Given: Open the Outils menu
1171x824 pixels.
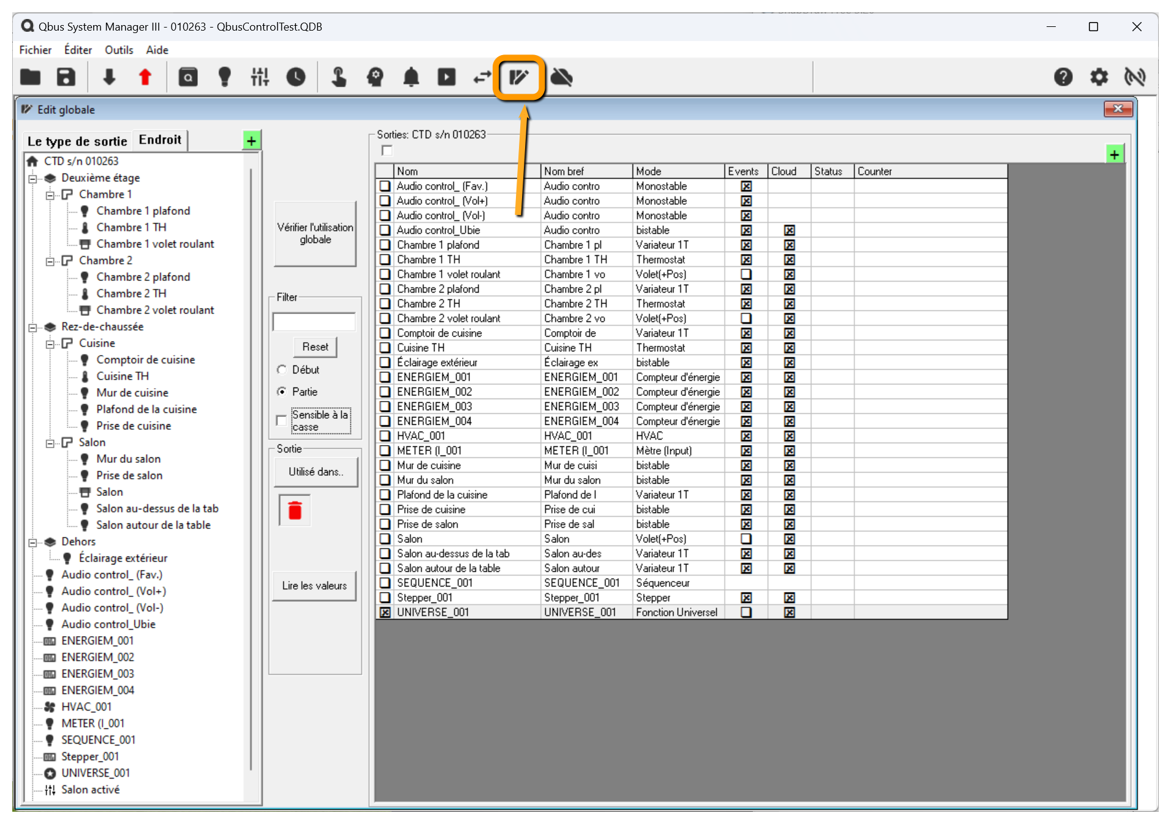Looking at the screenshot, I should [118, 50].
